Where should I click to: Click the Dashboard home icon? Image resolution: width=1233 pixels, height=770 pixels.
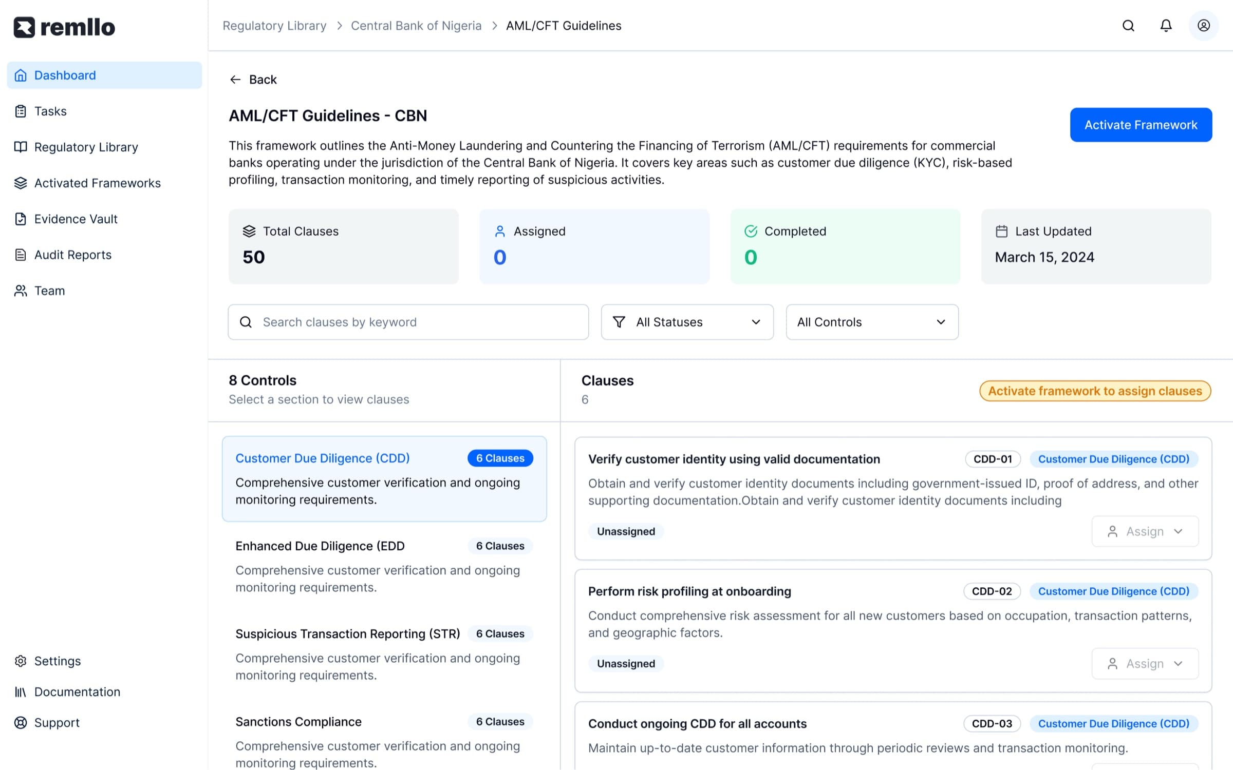(x=21, y=75)
